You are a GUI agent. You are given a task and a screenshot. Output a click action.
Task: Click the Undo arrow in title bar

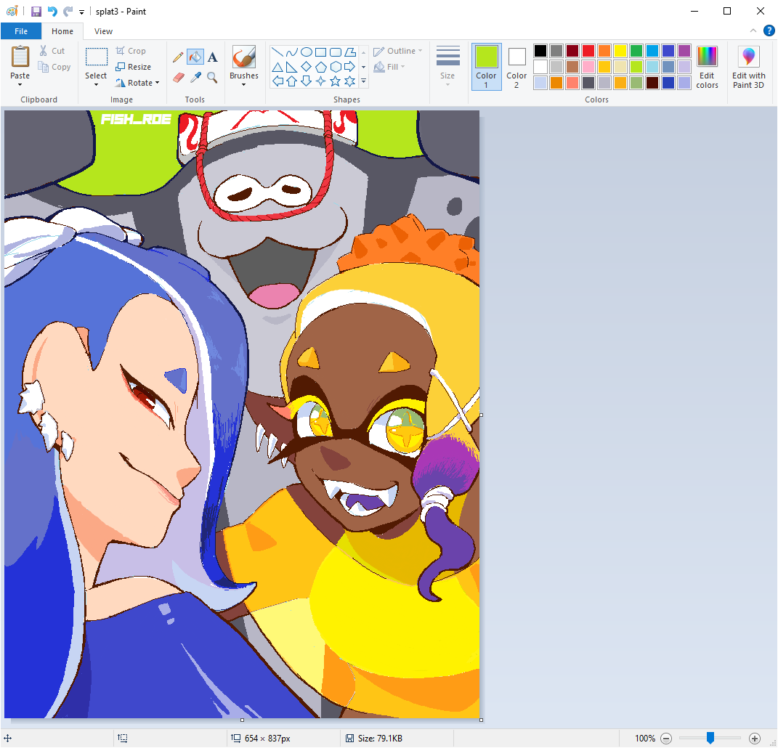(52, 11)
